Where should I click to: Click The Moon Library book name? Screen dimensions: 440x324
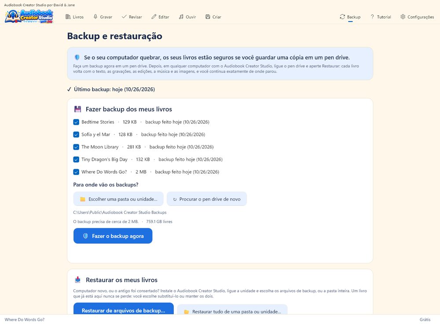[100, 147]
